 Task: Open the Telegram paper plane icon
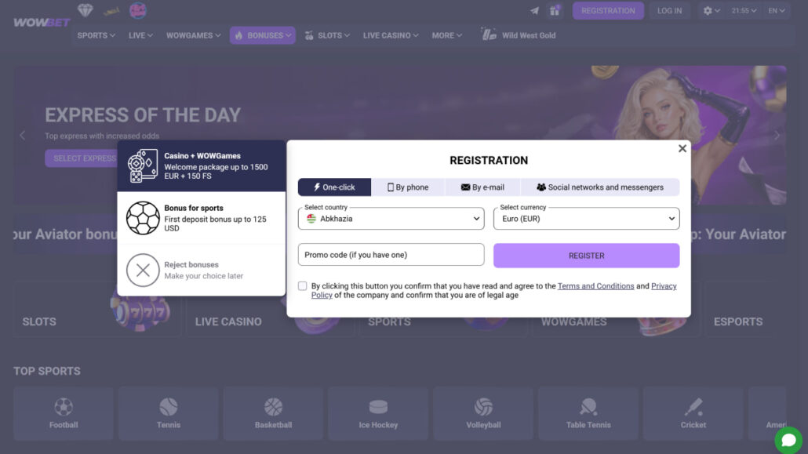point(534,11)
